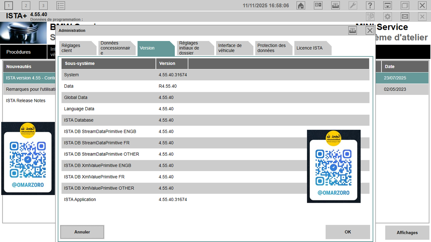Select ISTA DB StreamDataPrimitive FR row
431x242 pixels.
tap(215, 143)
